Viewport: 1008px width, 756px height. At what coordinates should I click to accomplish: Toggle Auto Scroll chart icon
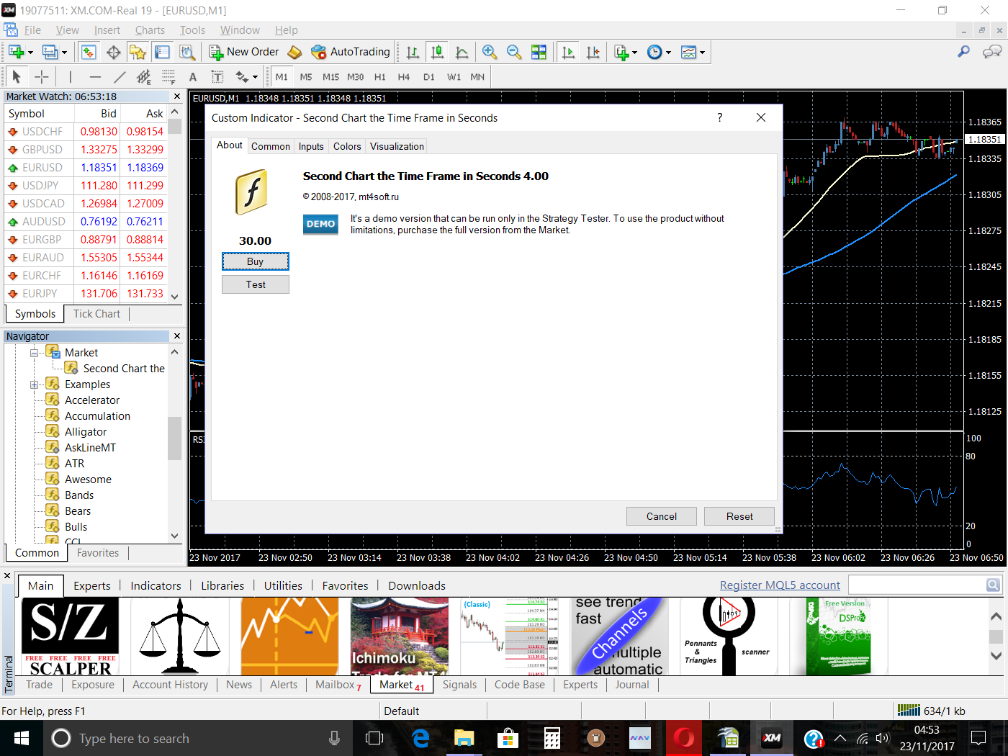coord(568,52)
